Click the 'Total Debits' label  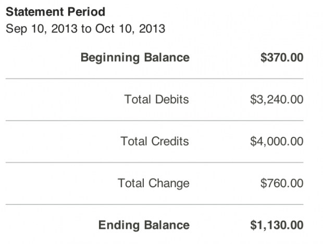click(x=156, y=99)
